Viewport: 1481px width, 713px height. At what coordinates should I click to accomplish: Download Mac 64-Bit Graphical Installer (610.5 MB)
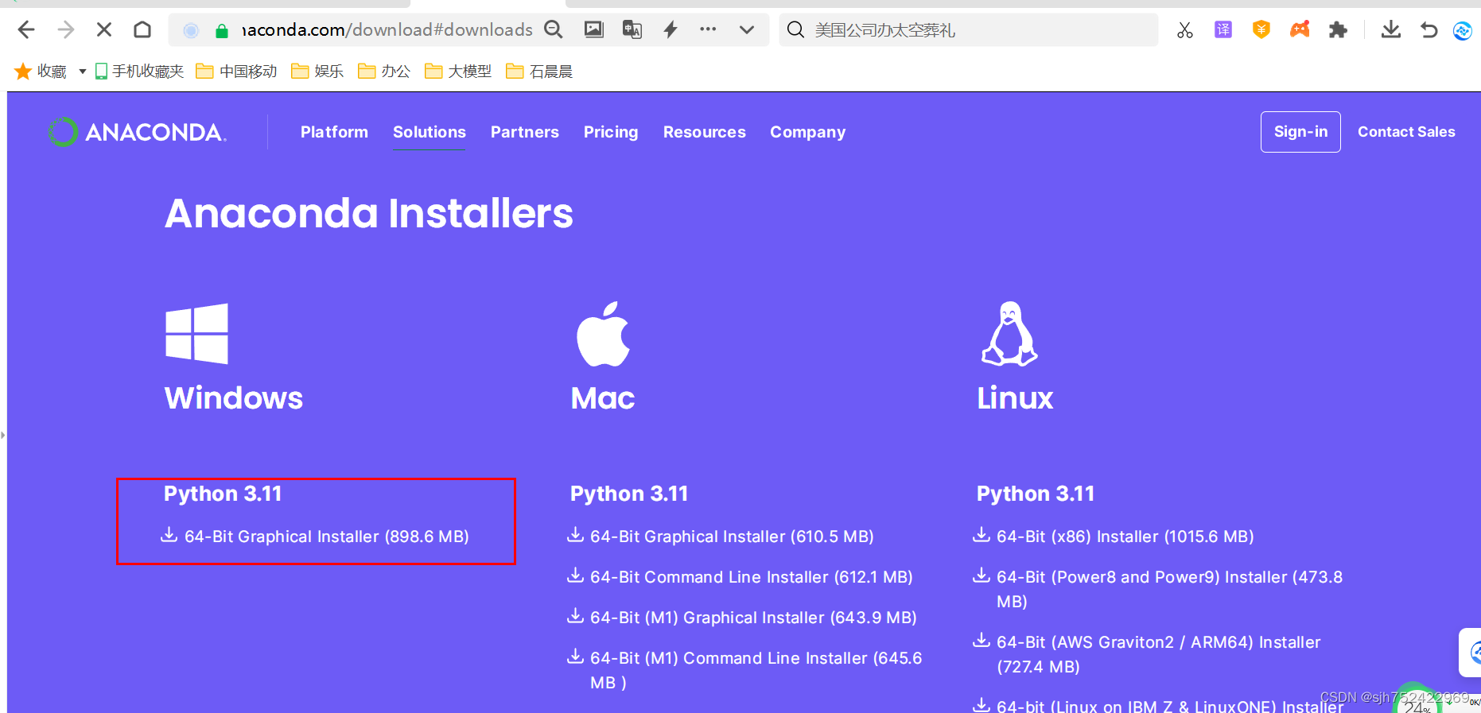click(721, 537)
